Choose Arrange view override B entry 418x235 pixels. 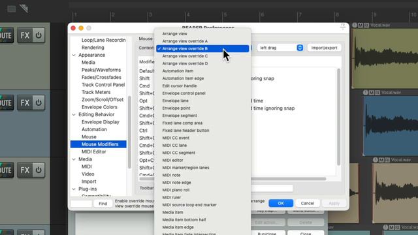point(202,48)
